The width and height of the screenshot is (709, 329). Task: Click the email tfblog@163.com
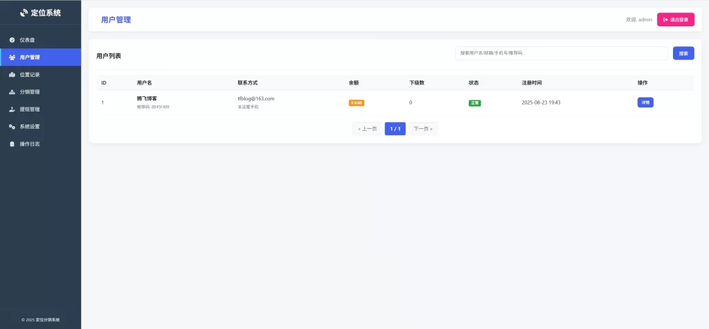256,98
